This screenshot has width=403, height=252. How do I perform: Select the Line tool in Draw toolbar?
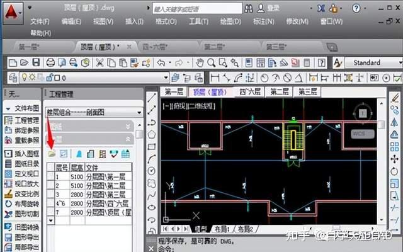(152, 98)
